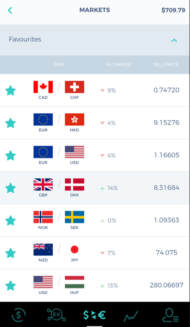Open EUR/USD sell price 1.16605
This screenshot has width=190, height=327.
click(x=166, y=155)
